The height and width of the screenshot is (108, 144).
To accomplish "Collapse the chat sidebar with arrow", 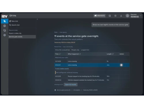I will 37,19.
